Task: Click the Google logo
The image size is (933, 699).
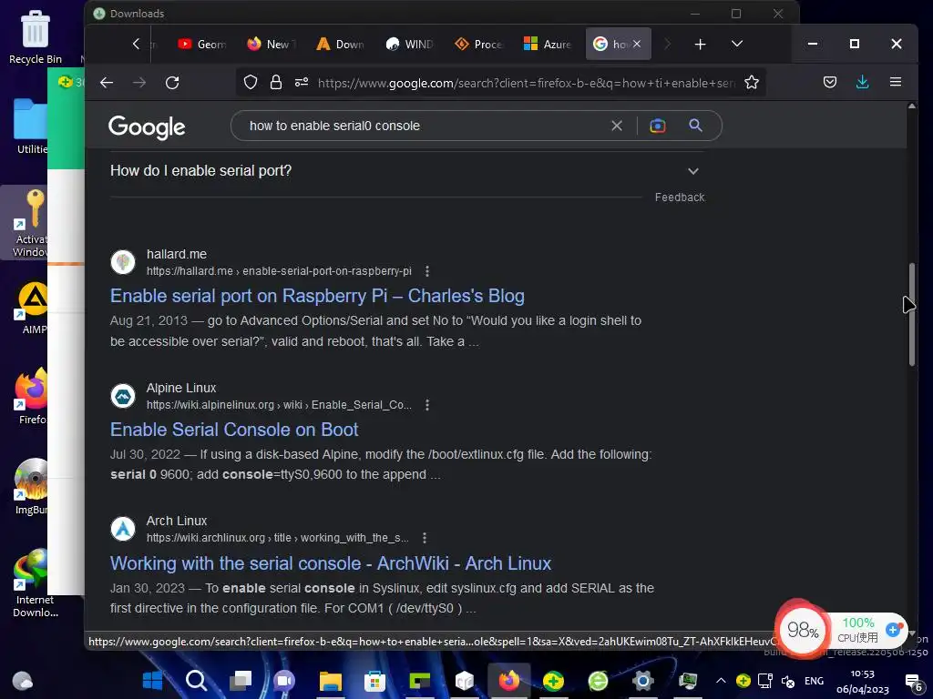Action: click(147, 127)
